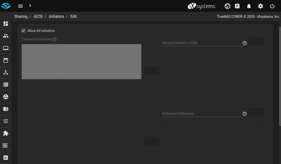Go to Sharing in the breadcrumb
281x164 pixels.
click(x=21, y=17)
